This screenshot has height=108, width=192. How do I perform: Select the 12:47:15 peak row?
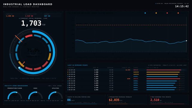pos(127,70)
